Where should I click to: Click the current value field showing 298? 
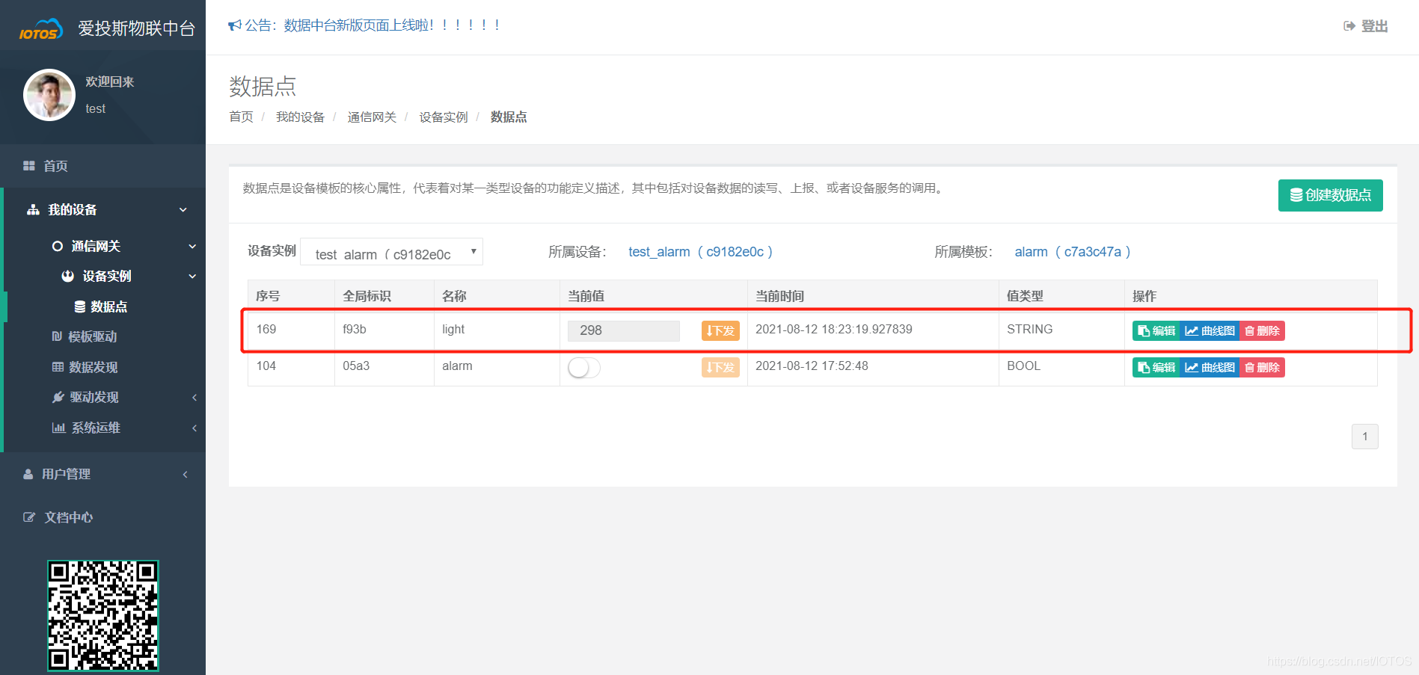(x=623, y=330)
